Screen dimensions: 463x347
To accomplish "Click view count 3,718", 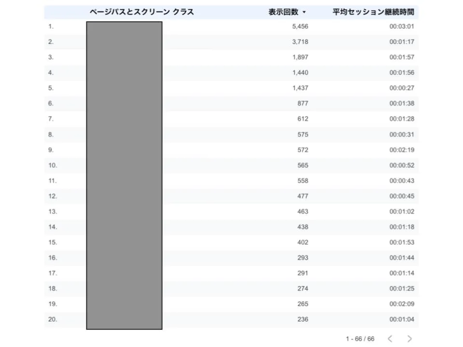I will tap(300, 41).
